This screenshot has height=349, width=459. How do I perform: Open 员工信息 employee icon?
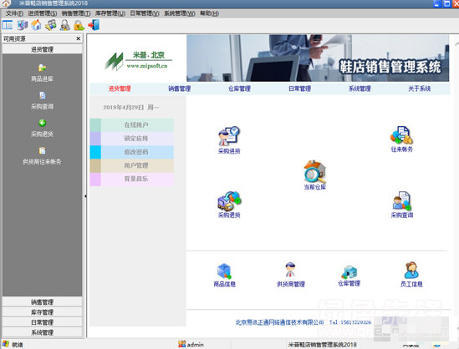click(x=411, y=270)
